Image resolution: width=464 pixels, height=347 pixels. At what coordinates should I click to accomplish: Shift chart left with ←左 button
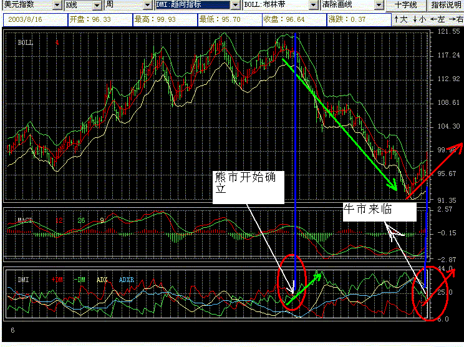[438, 19]
